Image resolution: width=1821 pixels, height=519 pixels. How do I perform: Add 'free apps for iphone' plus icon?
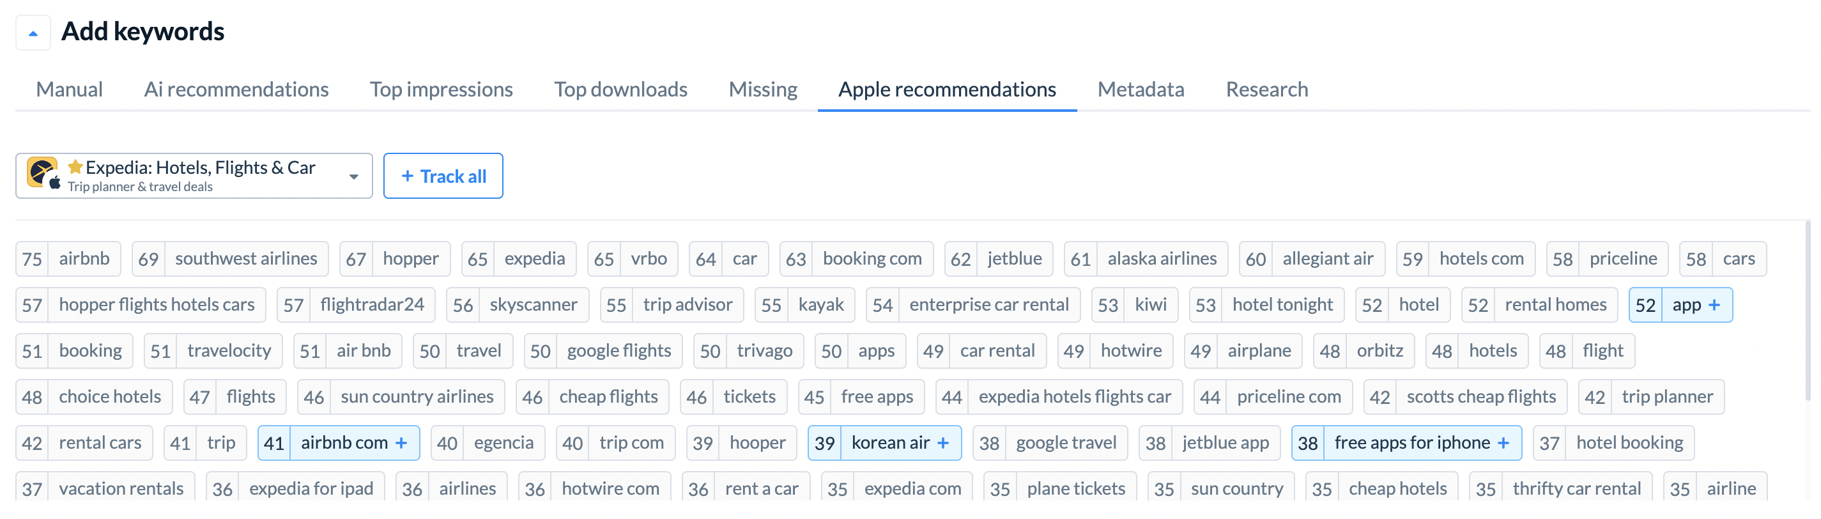(x=1503, y=443)
